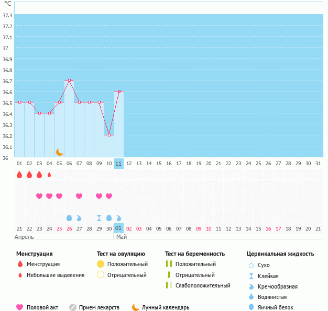The width and height of the screenshot is (328, 311).
Task: Click the yellow positive ovulation test legend icon
Action: 101,264
